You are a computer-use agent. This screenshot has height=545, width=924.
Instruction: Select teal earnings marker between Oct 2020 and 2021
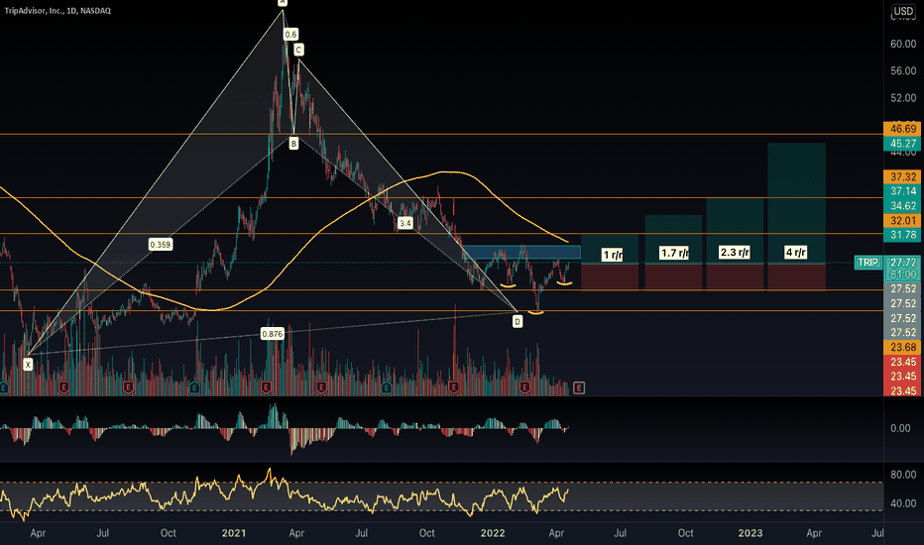[194, 387]
